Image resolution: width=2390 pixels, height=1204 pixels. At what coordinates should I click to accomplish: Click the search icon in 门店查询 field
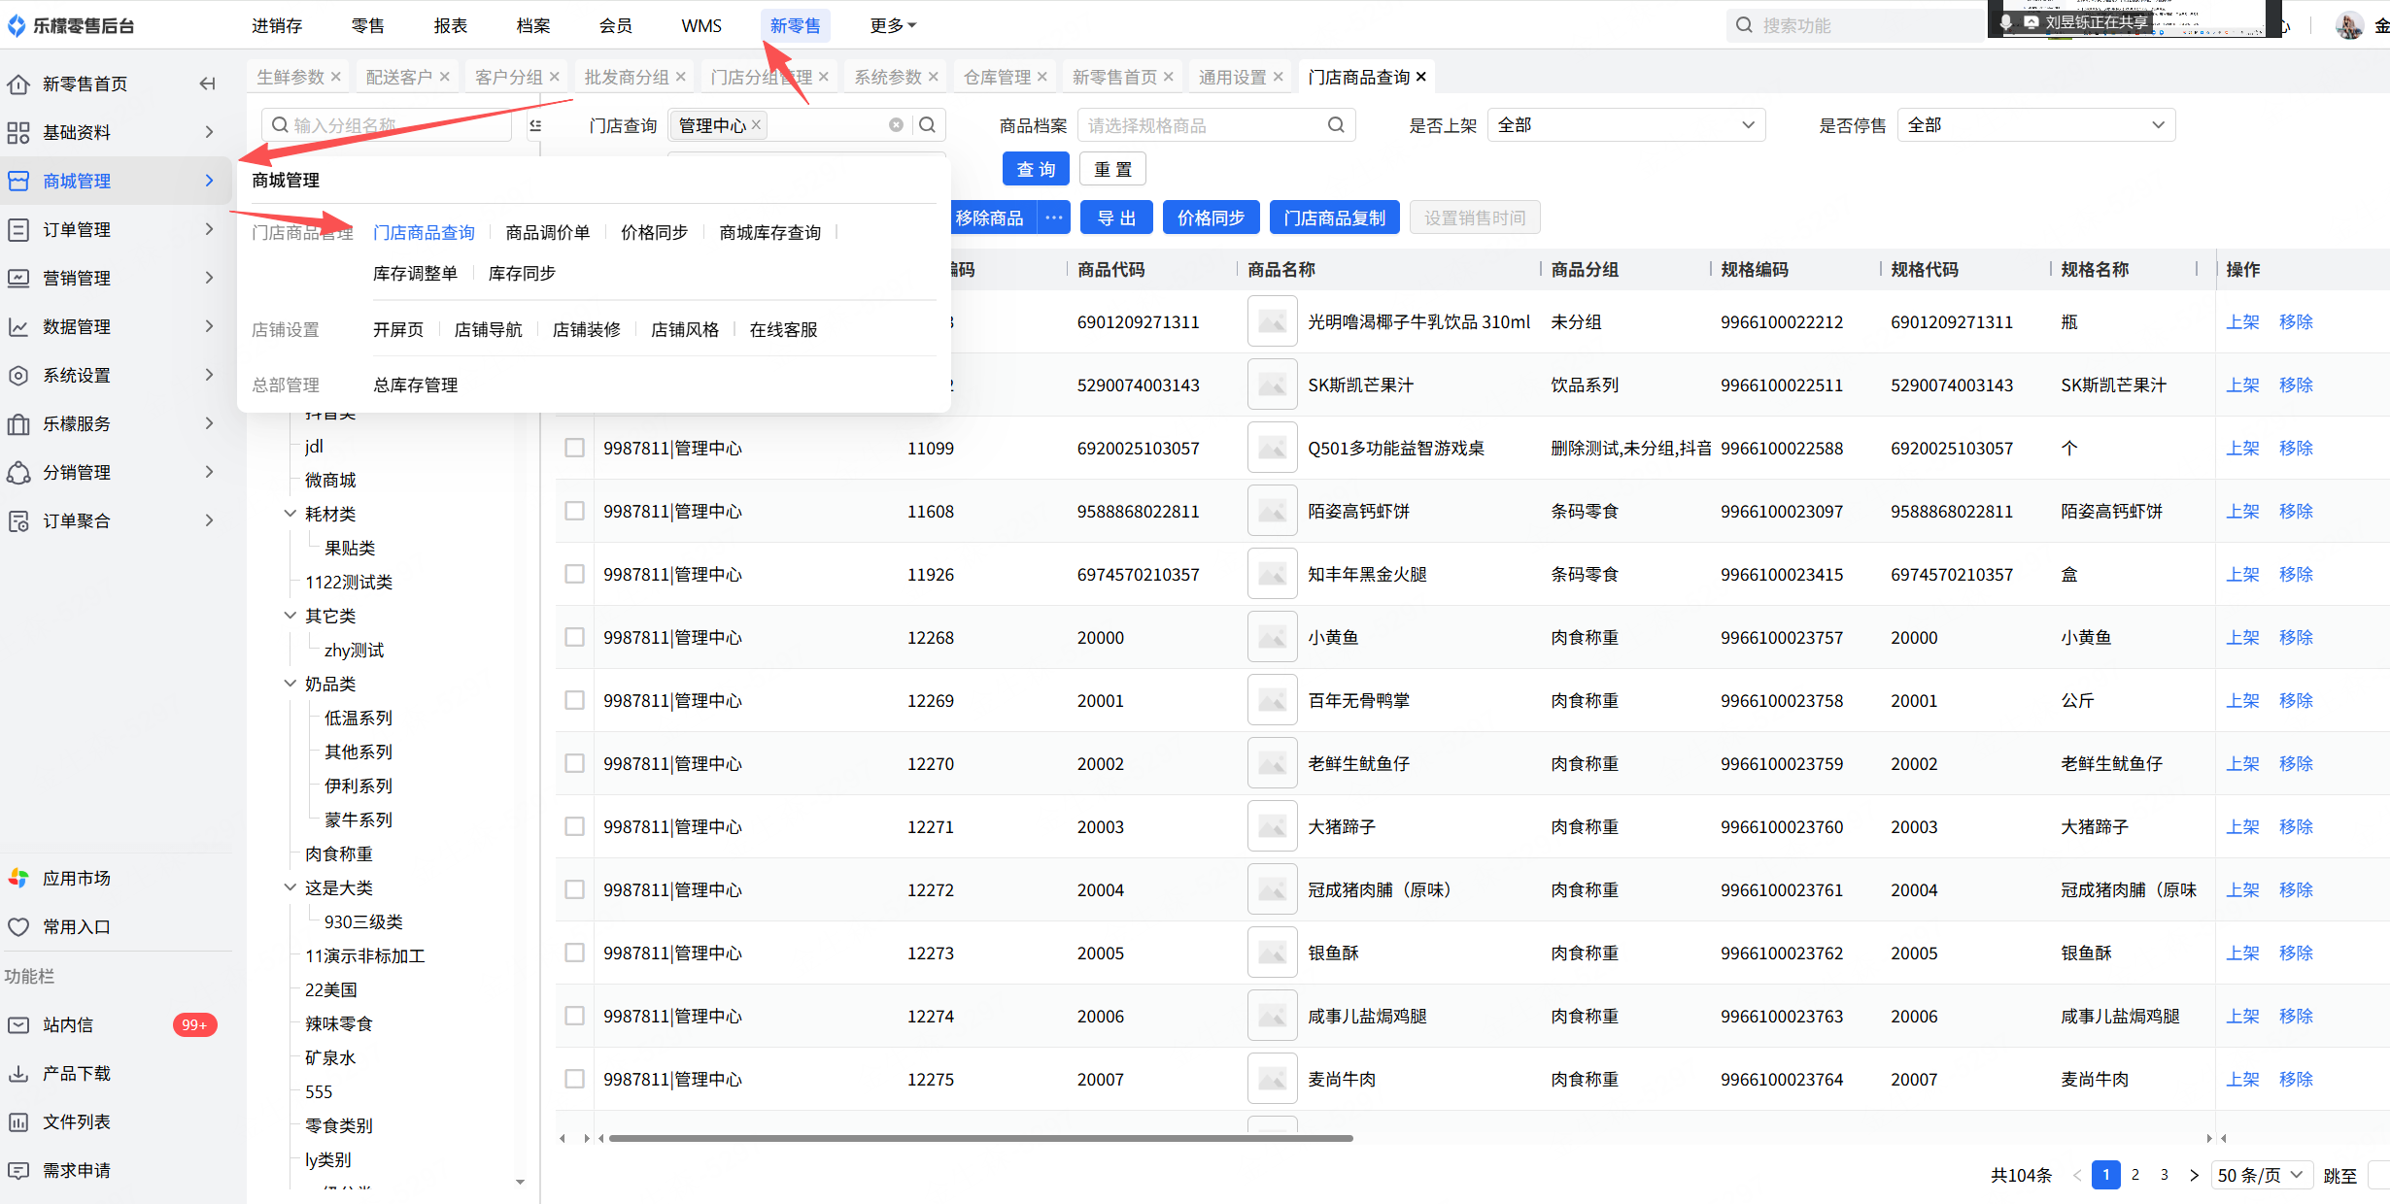(x=927, y=125)
